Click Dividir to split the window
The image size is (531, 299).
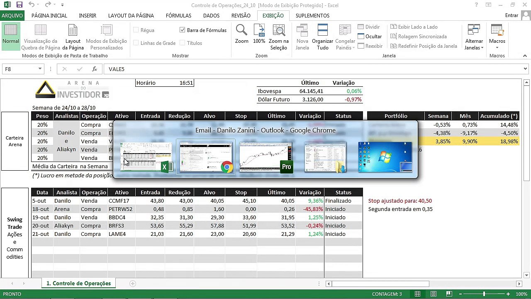click(368, 27)
